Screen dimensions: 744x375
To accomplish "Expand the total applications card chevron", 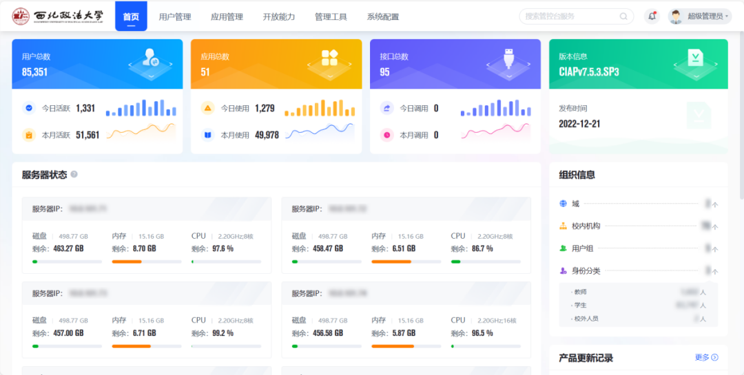I will [x=329, y=76].
